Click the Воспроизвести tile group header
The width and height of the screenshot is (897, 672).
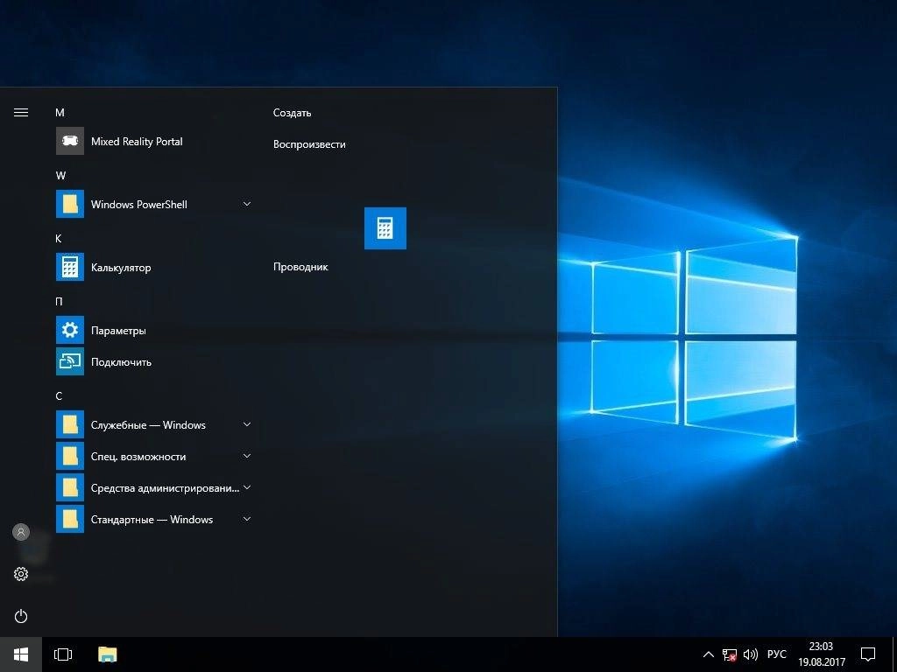coord(309,144)
